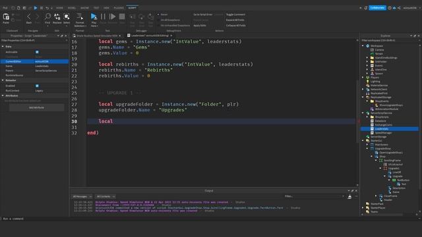Image resolution: width=422 pixels, height=237 pixels.
Task: Click the ScrollingFrame icon in Explorer
Action: (381, 161)
